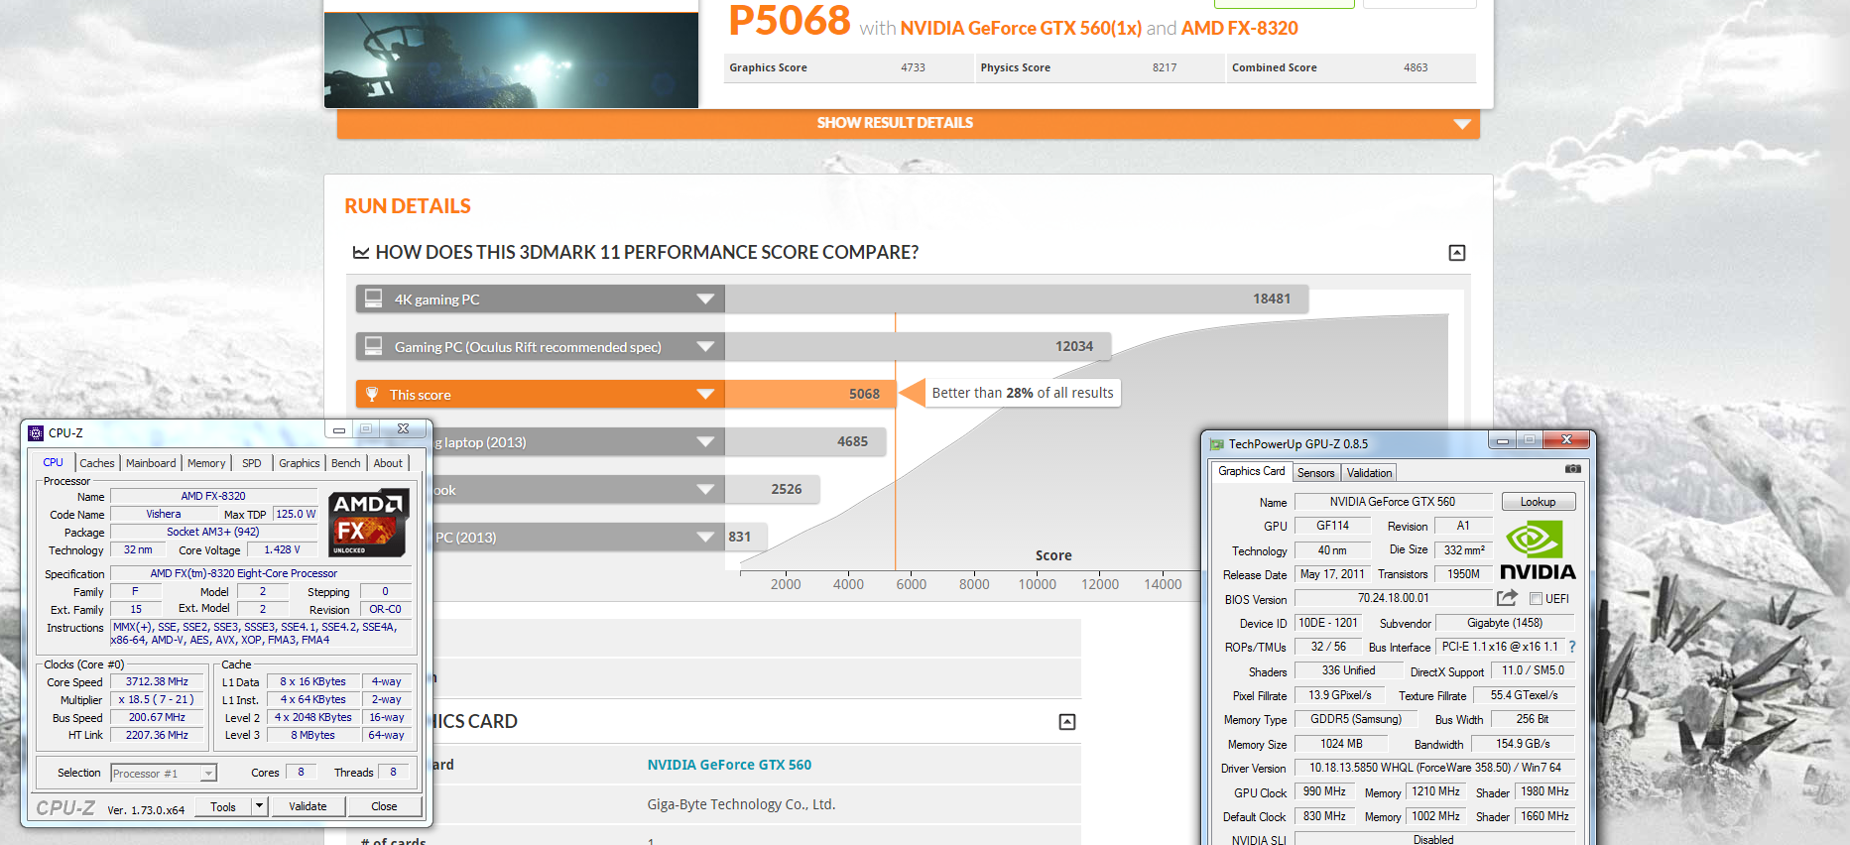
Task: Switch to the Sensors tab in GPU-Z
Action: [x=1316, y=473]
